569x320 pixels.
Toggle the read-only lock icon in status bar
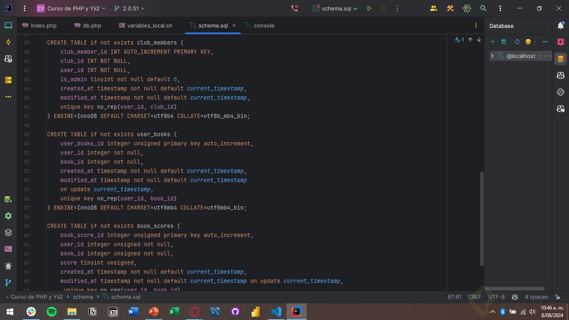pyautogui.click(x=557, y=297)
